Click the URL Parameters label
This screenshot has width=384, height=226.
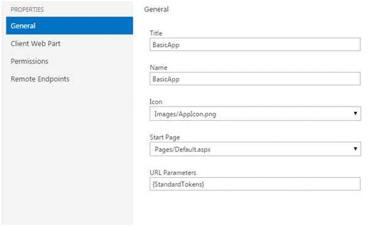tap(173, 173)
